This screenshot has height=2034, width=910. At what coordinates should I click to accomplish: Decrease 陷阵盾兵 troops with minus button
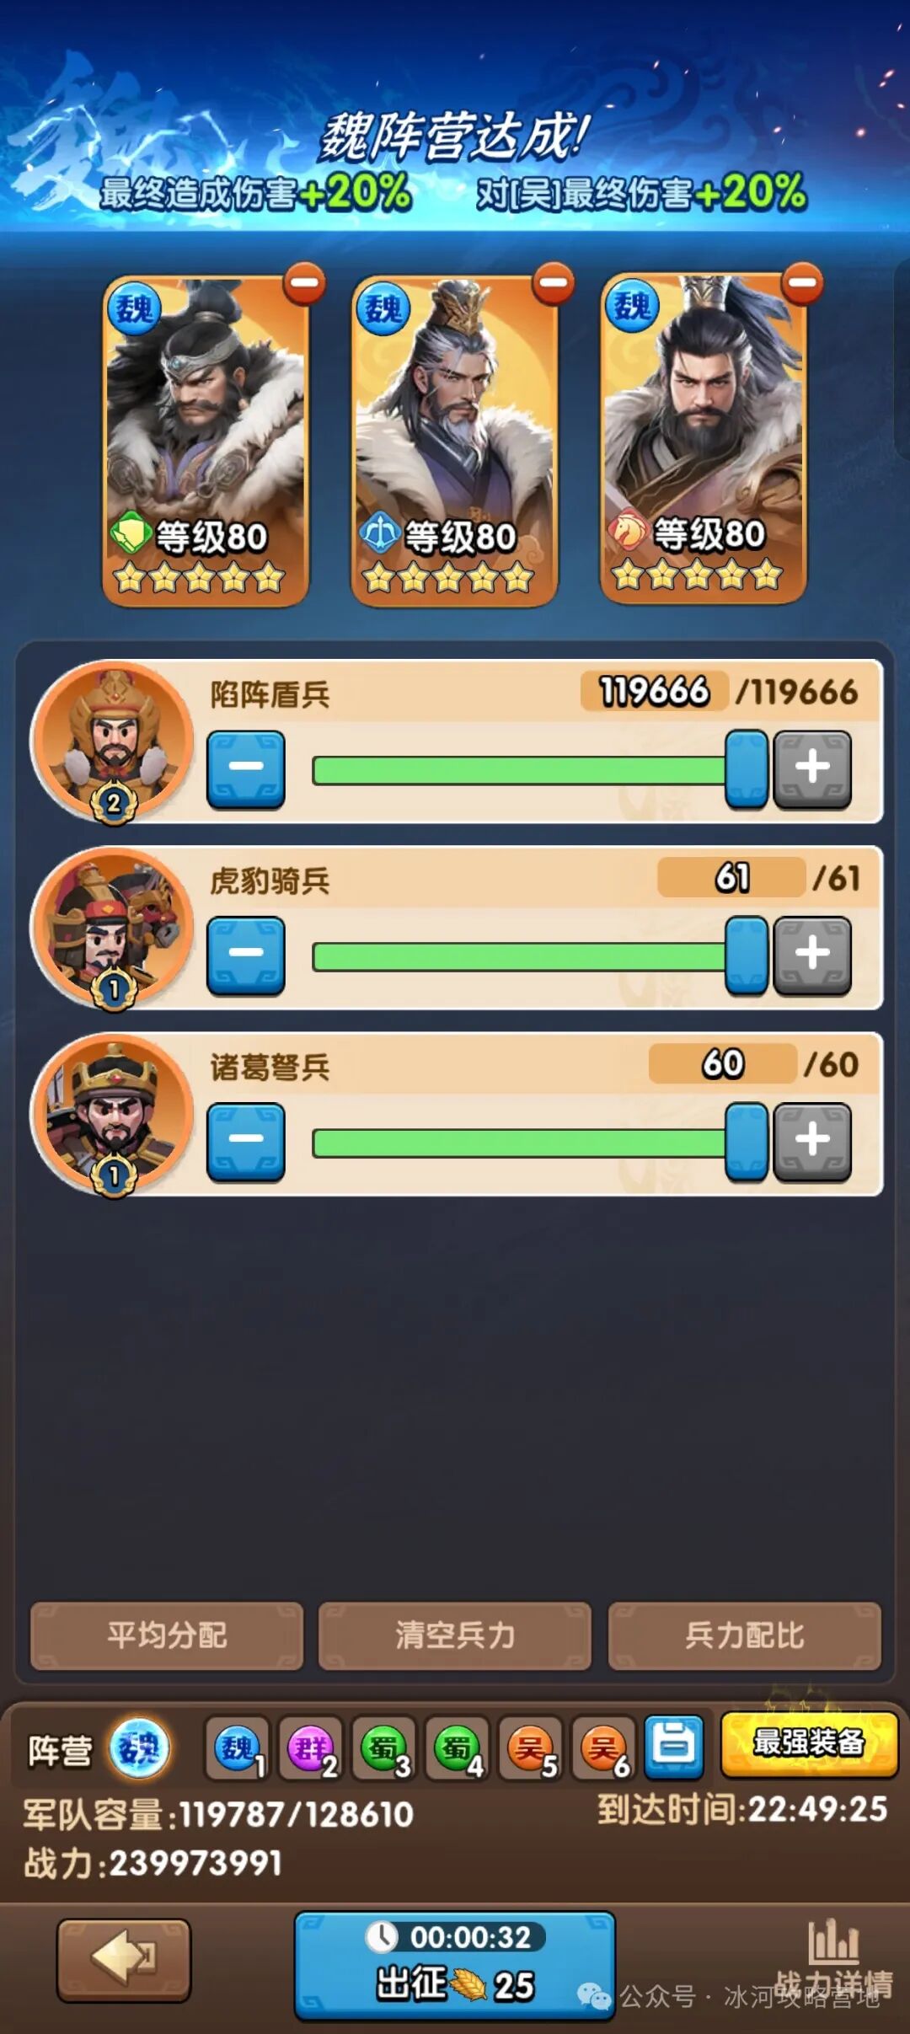246,769
